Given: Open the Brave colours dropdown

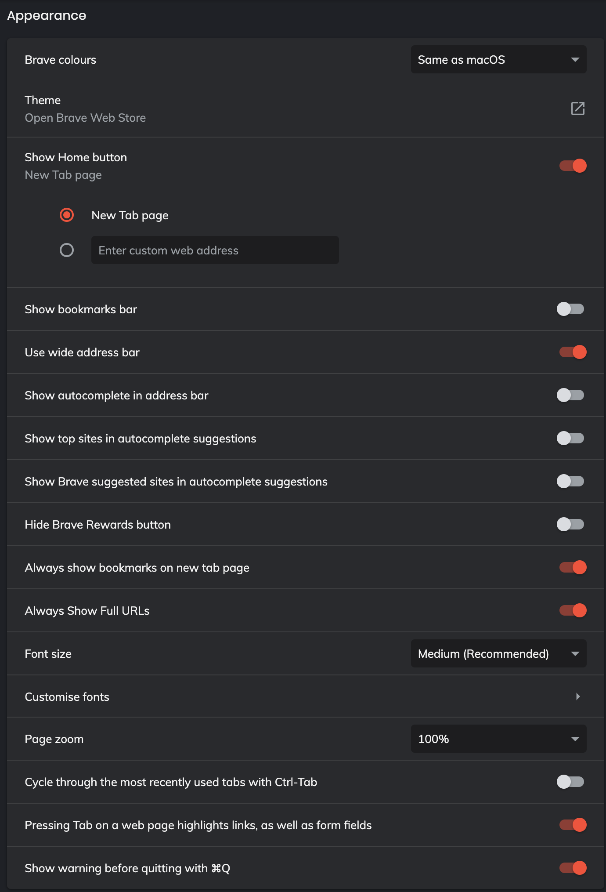Looking at the screenshot, I should tap(498, 60).
